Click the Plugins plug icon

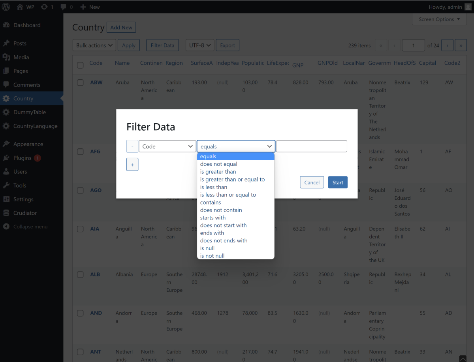[6, 158]
